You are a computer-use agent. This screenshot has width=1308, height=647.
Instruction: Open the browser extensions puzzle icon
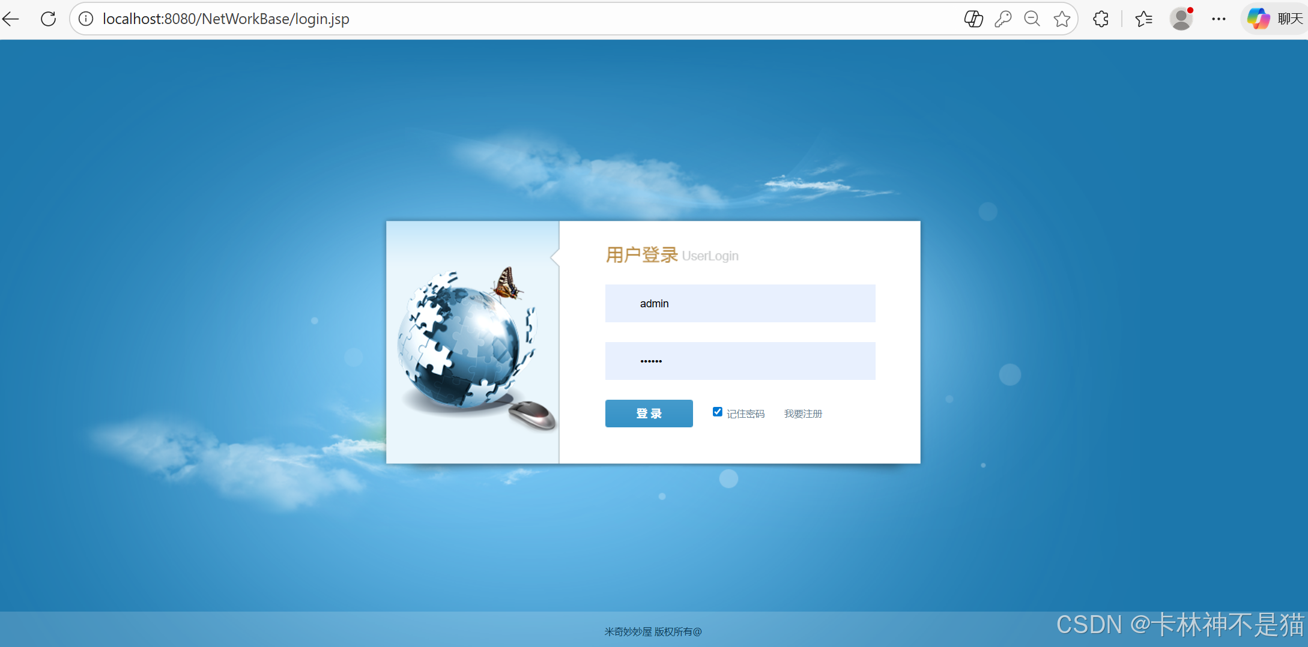(x=1101, y=19)
